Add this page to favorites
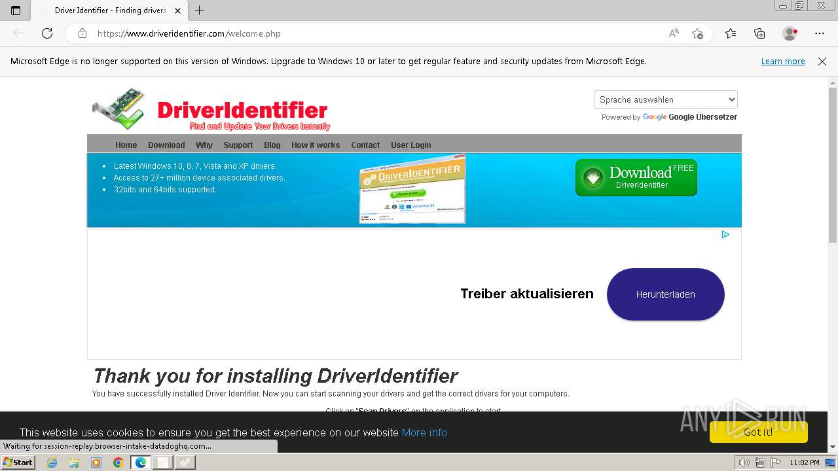Viewport: 838px width, 471px height. pyautogui.click(x=698, y=33)
